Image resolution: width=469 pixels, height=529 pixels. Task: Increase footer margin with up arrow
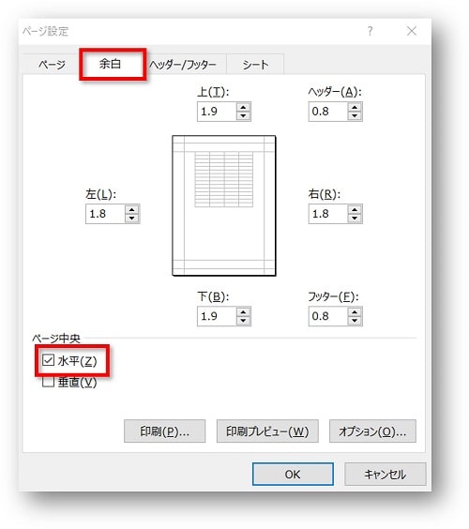(x=355, y=312)
